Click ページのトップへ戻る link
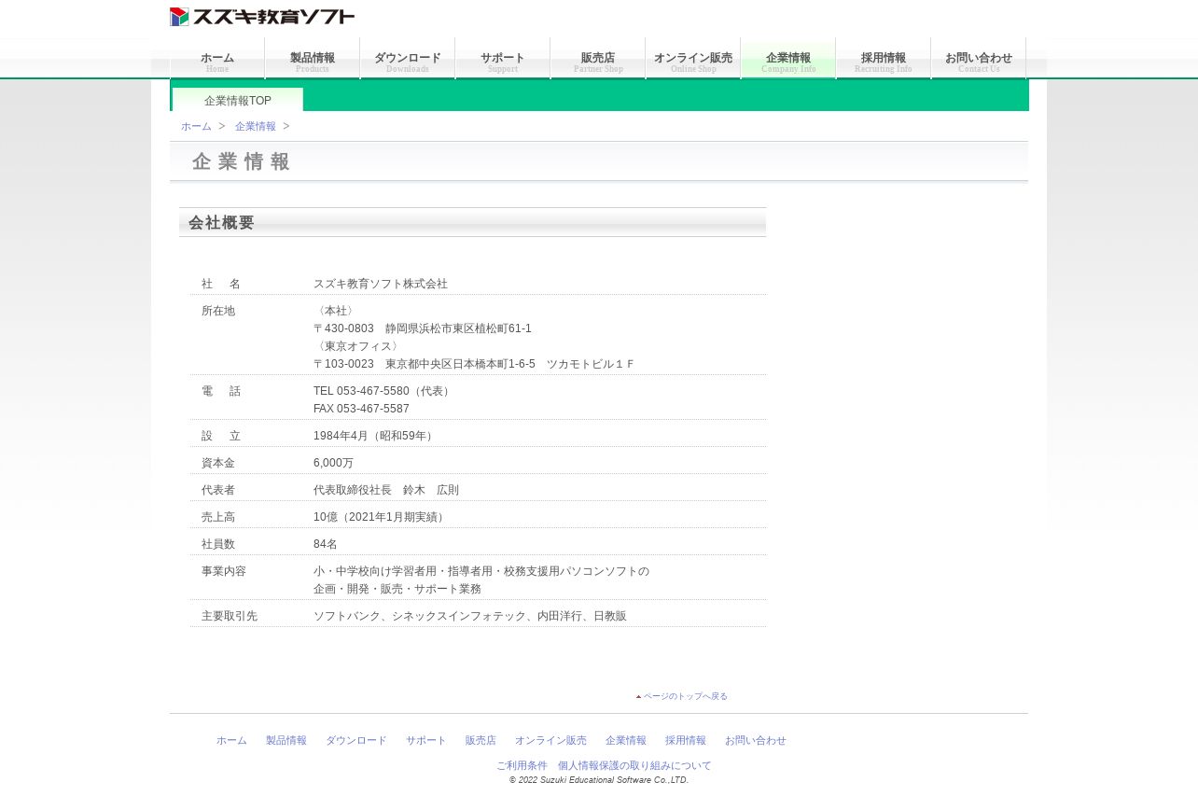Viewport: 1198px width, 796px height. pyautogui.click(x=686, y=696)
